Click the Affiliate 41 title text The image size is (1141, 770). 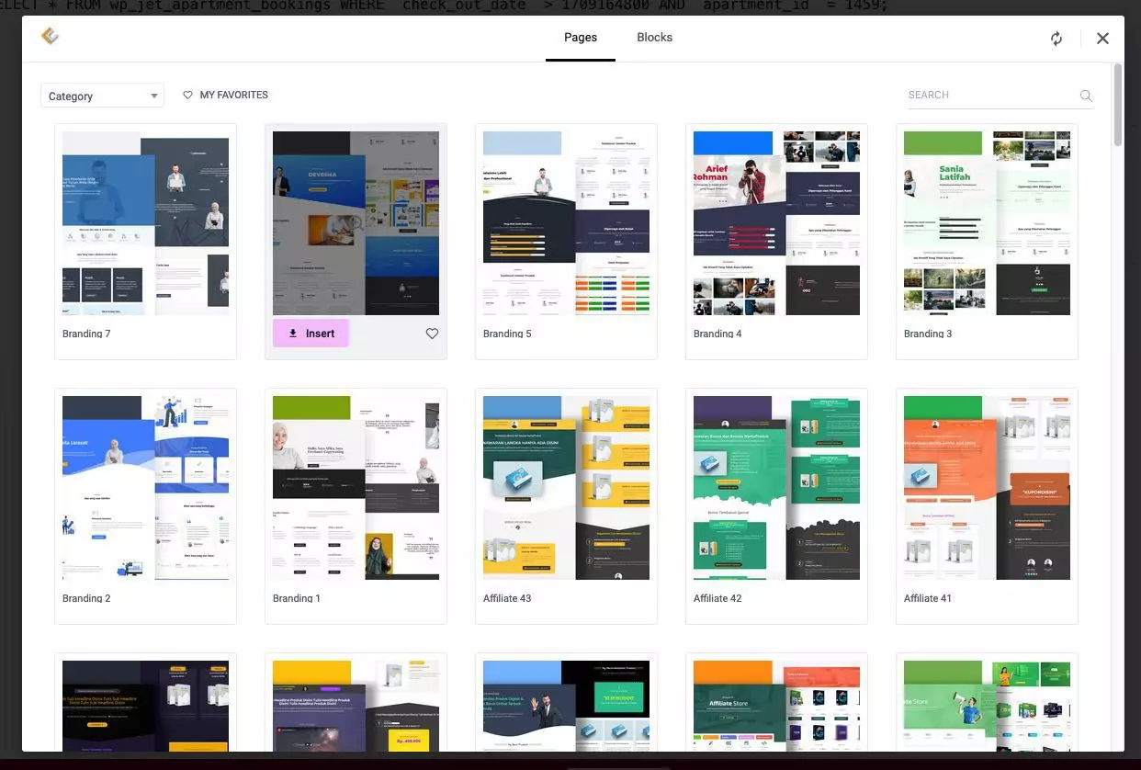[x=928, y=598]
